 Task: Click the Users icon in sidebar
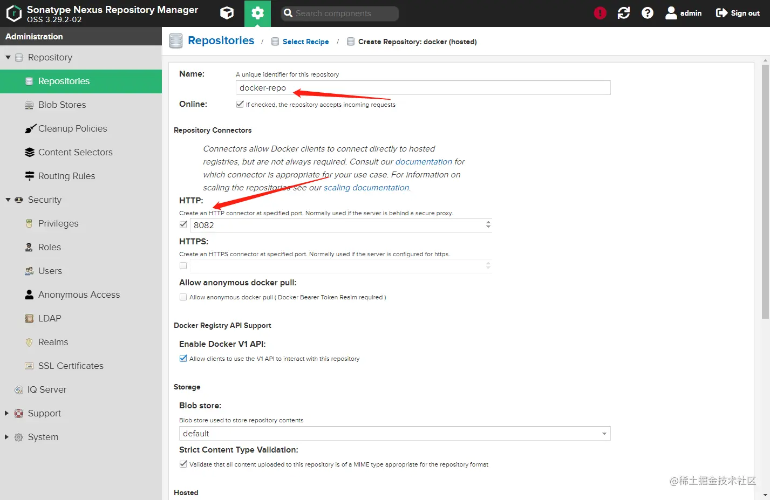(x=29, y=271)
